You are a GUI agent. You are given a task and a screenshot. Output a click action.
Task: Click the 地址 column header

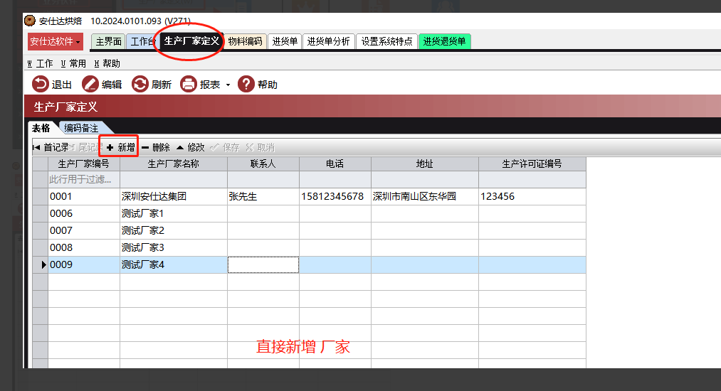click(x=424, y=164)
